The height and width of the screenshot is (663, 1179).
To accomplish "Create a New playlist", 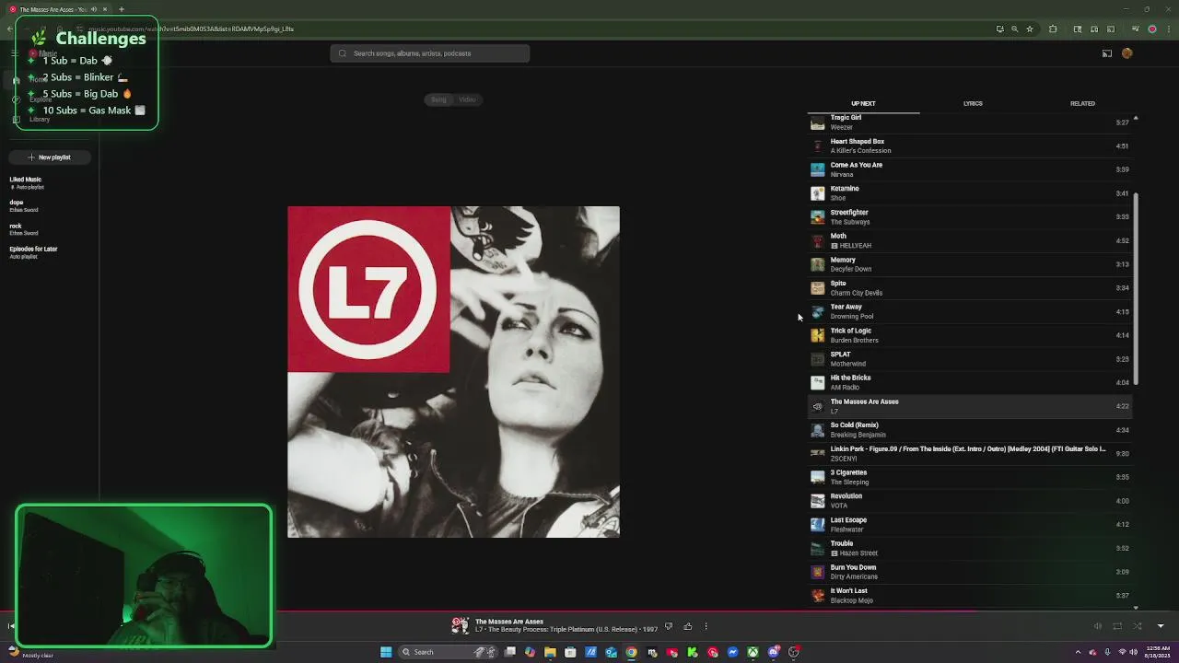I will pyautogui.click(x=49, y=157).
